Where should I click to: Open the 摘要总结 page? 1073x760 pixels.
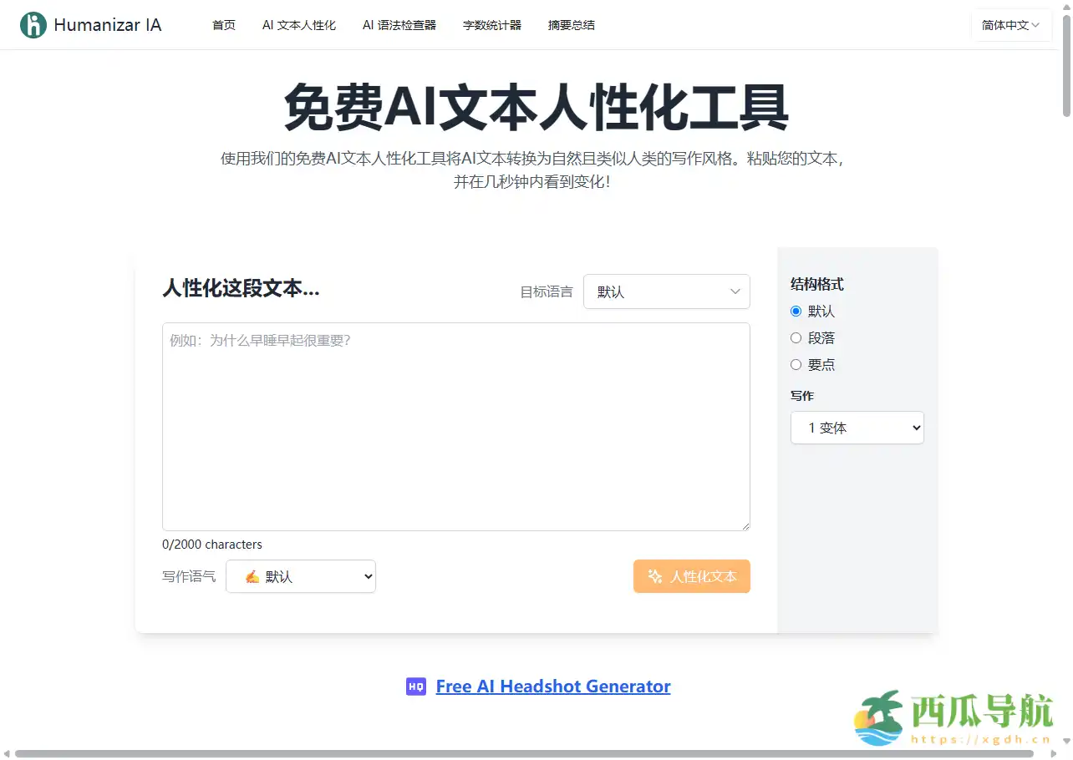point(571,25)
